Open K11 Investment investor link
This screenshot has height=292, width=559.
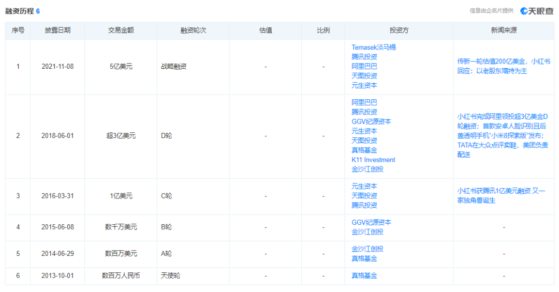click(x=373, y=160)
